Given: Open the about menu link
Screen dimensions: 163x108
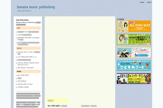Looking at the screenshot, I should [149, 2].
